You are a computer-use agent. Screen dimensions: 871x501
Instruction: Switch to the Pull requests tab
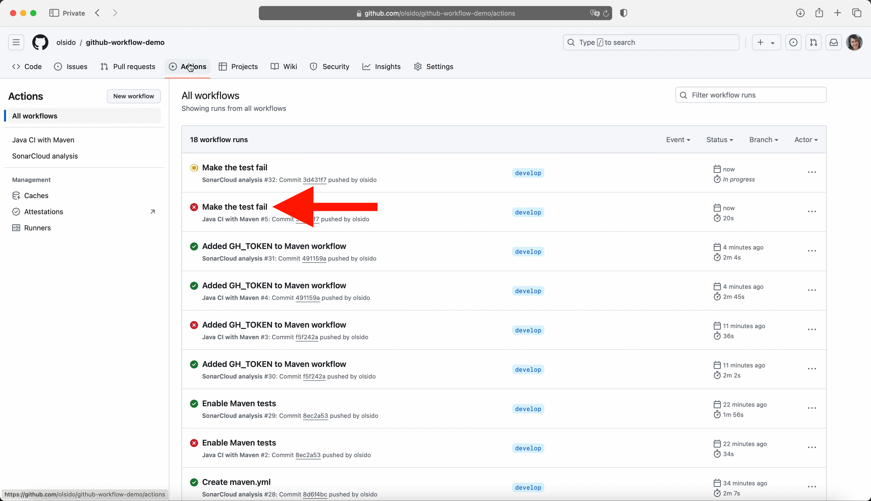point(128,67)
